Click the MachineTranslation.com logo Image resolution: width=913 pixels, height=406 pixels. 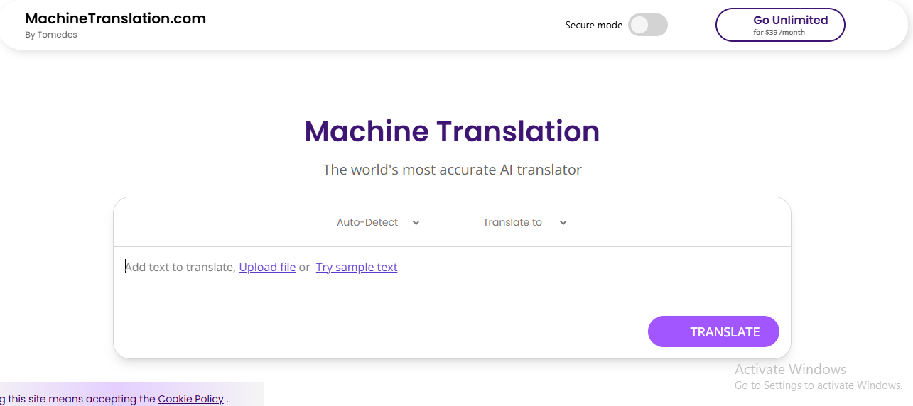tap(115, 19)
